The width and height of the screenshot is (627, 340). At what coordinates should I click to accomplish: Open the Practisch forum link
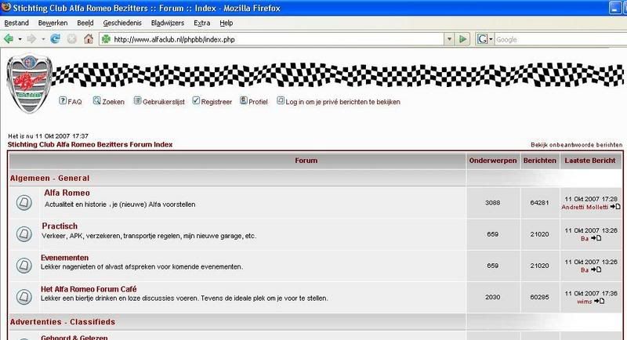(x=60, y=226)
